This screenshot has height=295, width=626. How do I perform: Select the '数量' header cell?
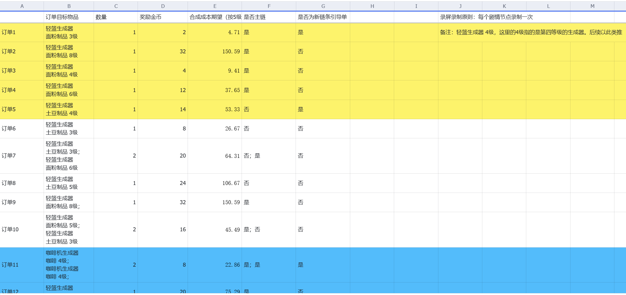point(116,17)
